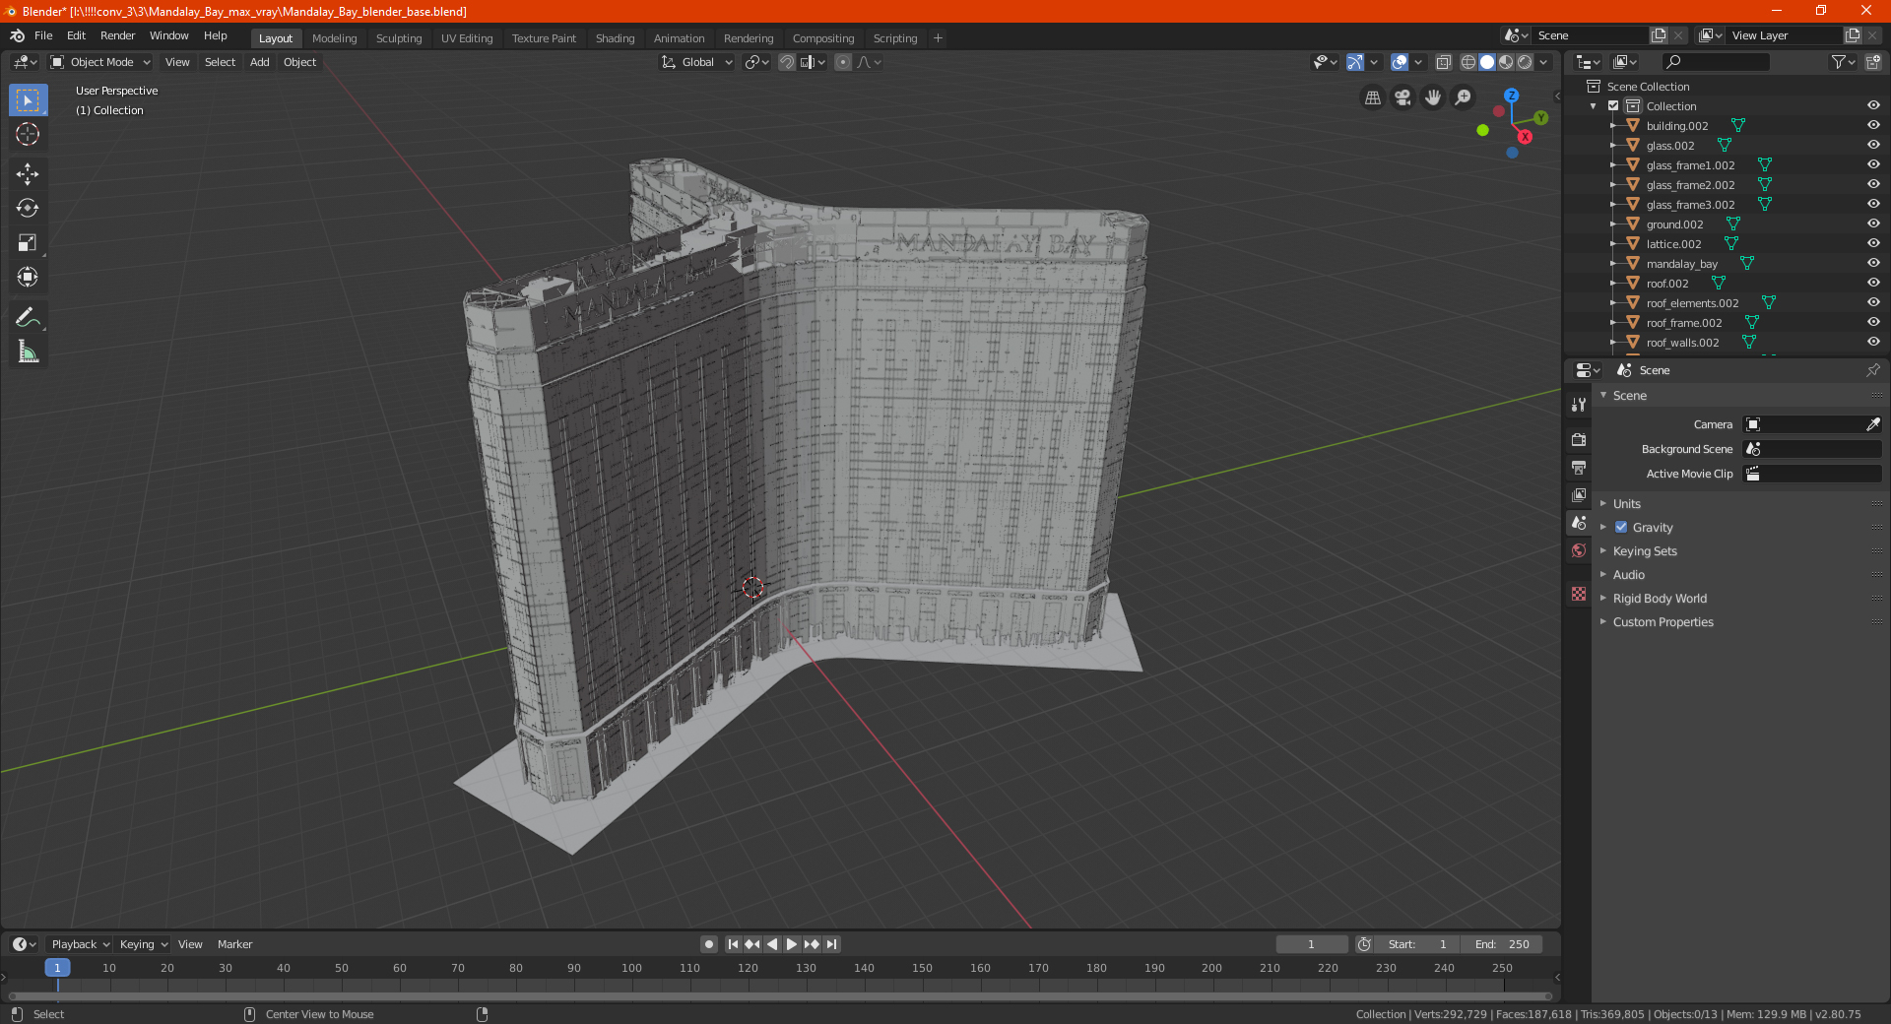The width and height of the screenshot is (1891, 1024).
Task: Click the End frame value field
Action: 1502,944
